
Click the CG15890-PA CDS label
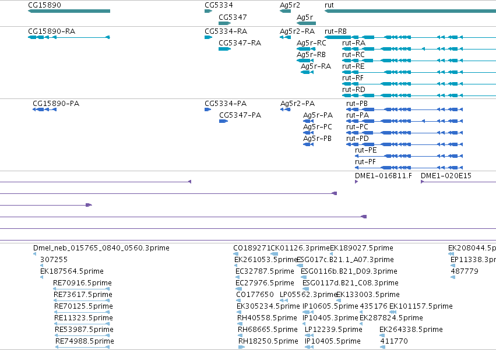coord(56,104)
